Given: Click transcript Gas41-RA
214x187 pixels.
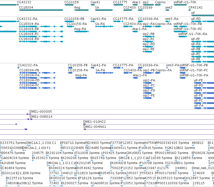Looking at the screenshot, I should click(93, 21).
